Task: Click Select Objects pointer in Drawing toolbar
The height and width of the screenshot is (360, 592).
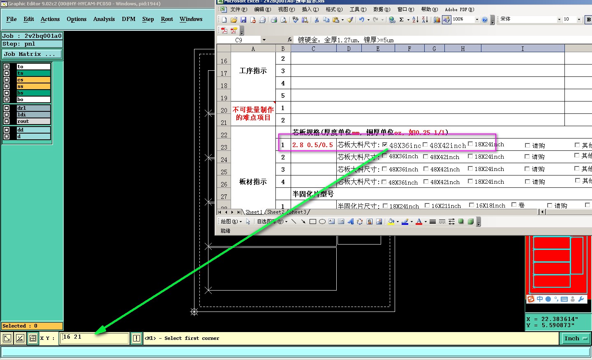Action: click(x=248, y=222)
